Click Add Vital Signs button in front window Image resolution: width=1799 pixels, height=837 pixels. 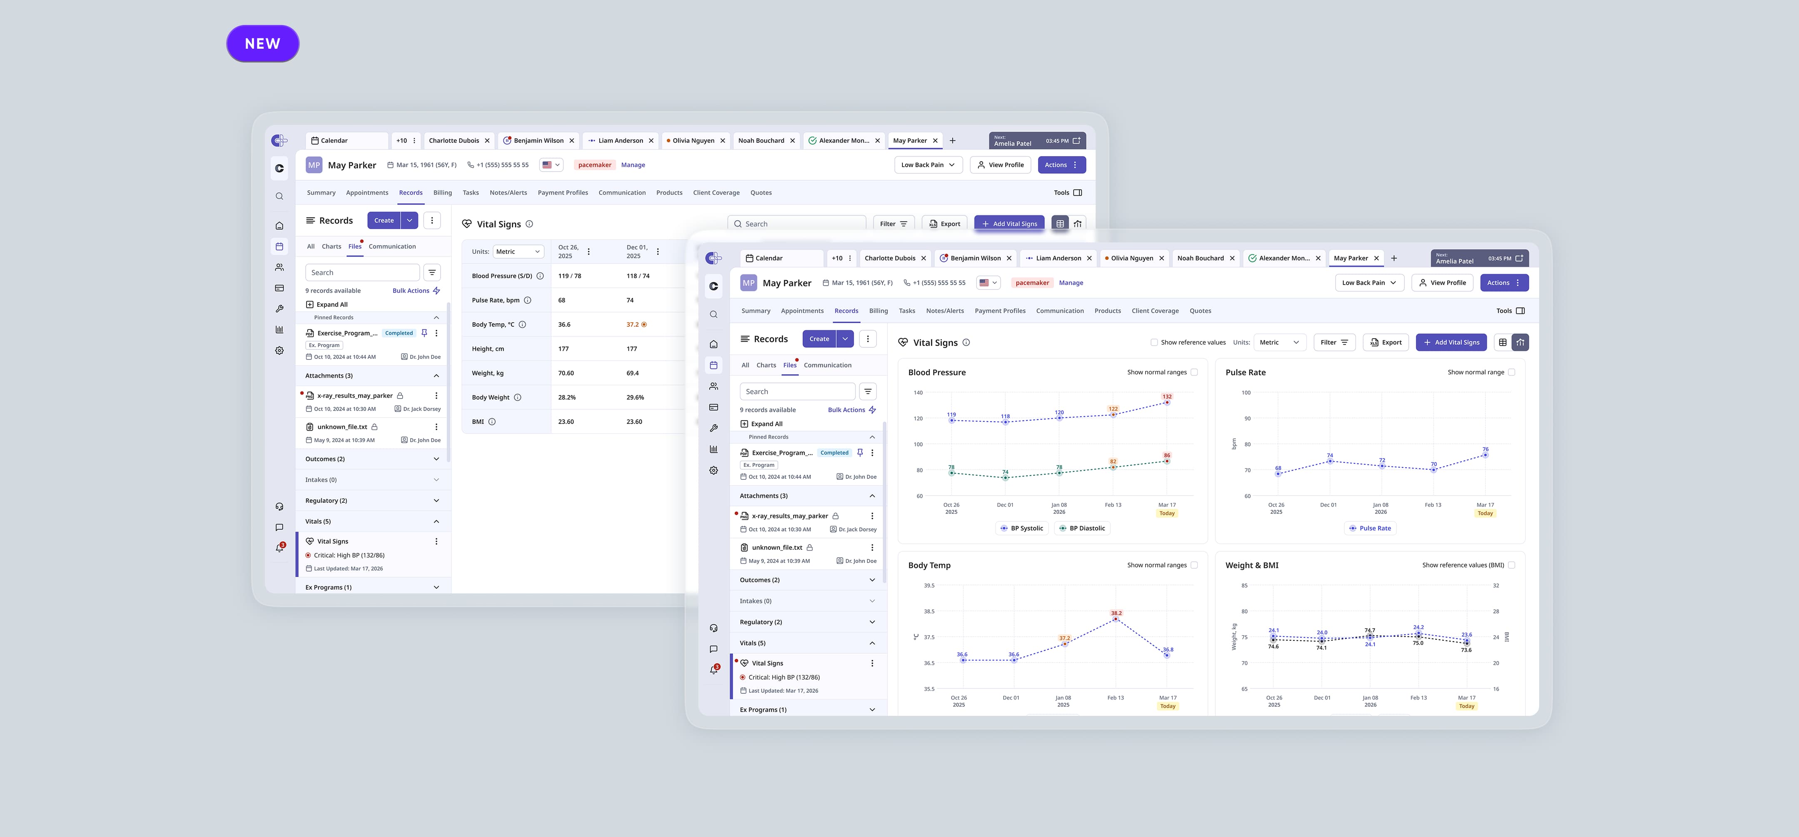(1451, 342)
